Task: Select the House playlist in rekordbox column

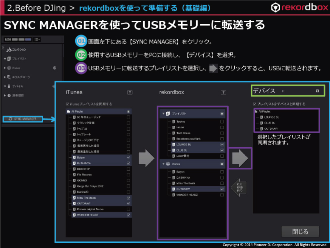Action: click(x=198, y=127)
